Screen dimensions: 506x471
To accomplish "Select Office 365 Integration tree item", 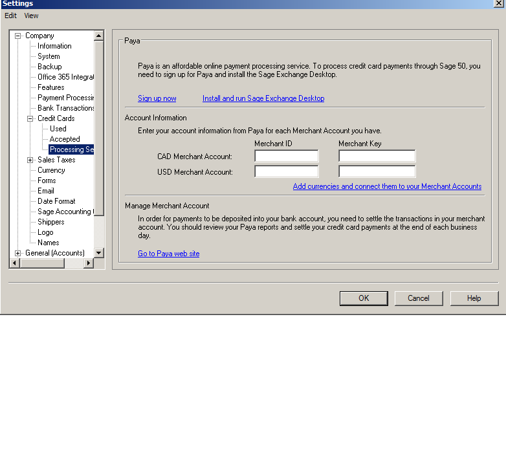I will click(65, 77).
